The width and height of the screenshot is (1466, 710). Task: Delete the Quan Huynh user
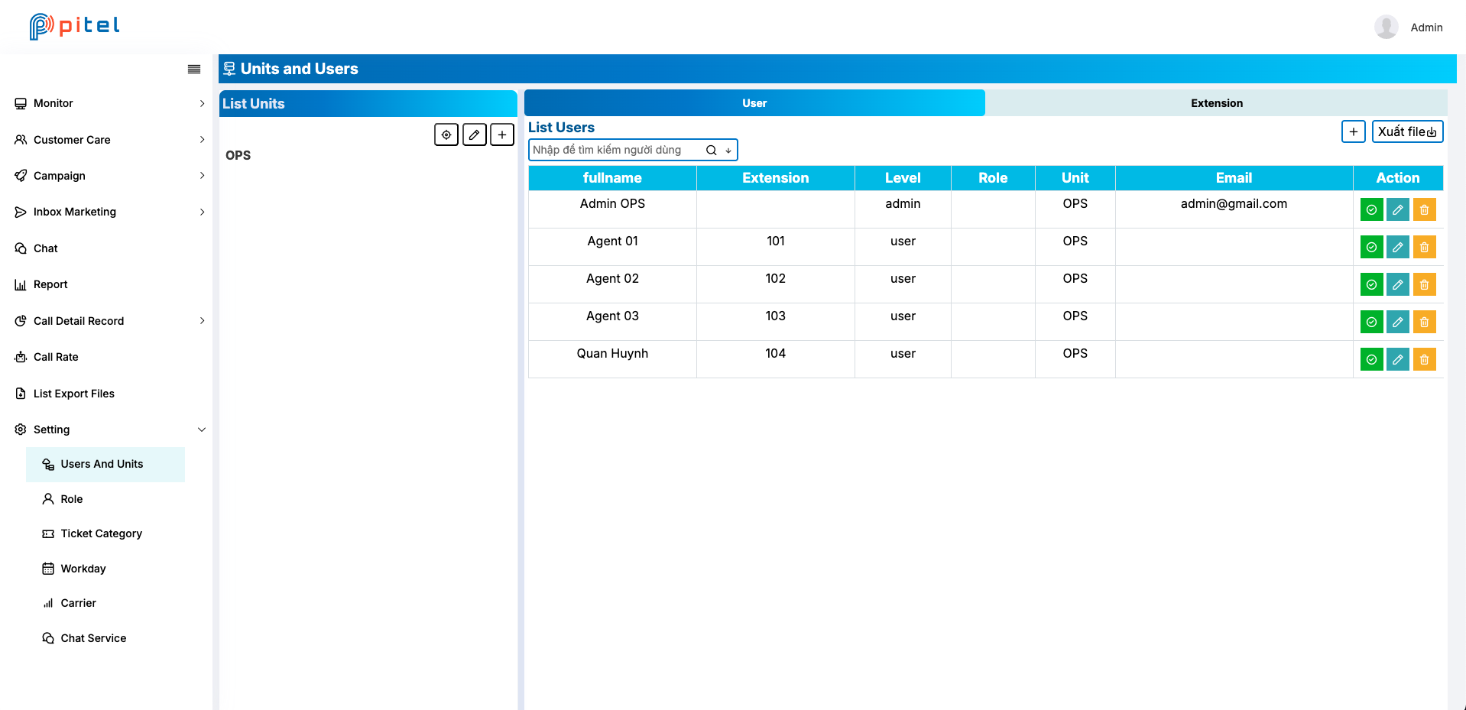tap(1425, 359)
